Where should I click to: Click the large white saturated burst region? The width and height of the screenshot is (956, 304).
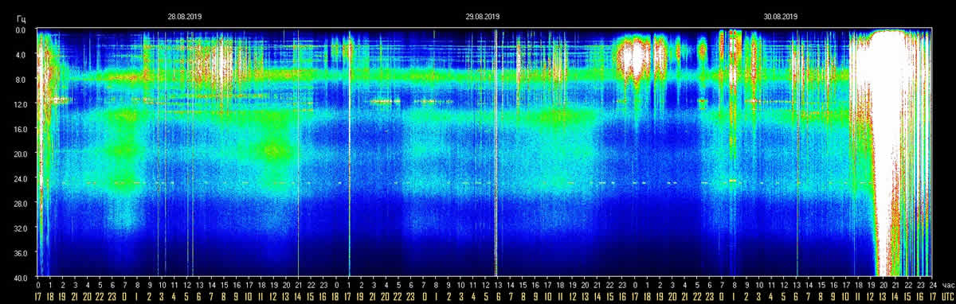click(888, 119)
